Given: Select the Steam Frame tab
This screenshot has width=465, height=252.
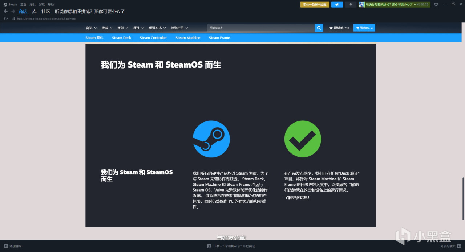Looking at the screenshot, I should coord(219,38).
